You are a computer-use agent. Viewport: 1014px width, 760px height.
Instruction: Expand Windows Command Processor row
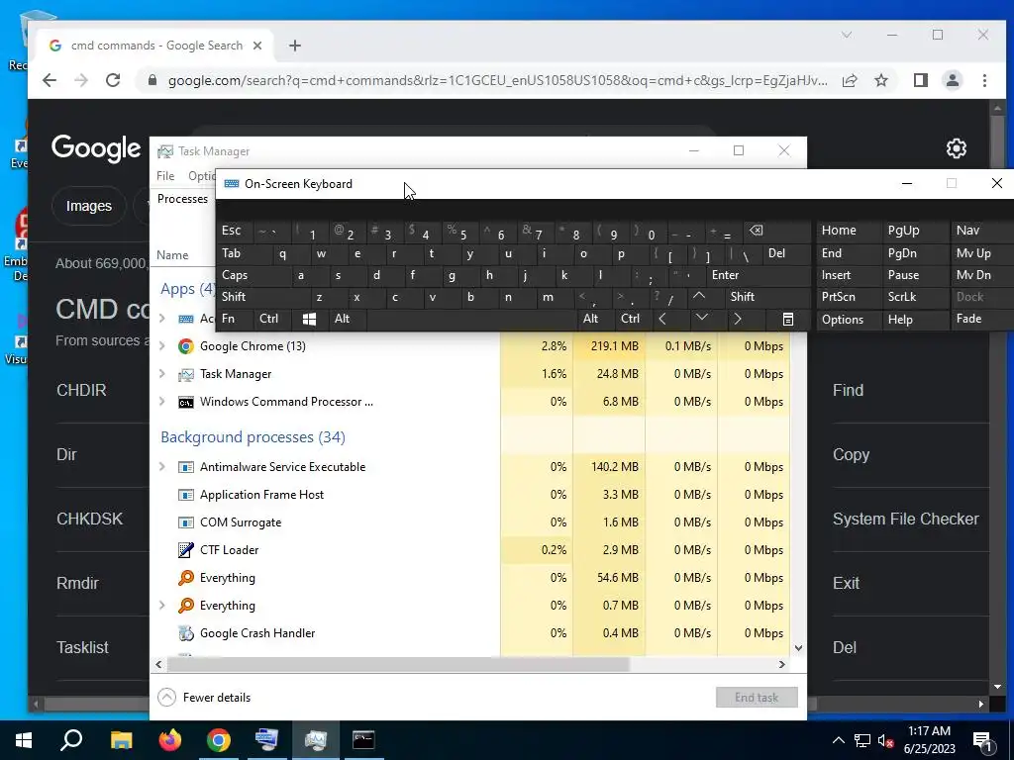(162, 402)
